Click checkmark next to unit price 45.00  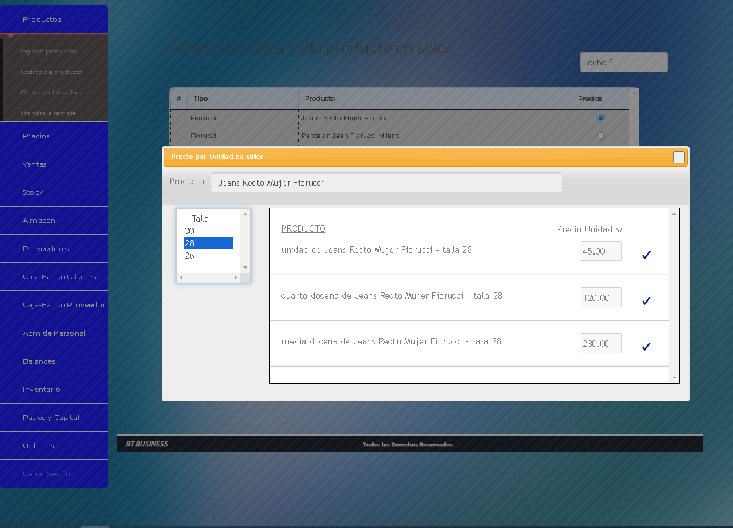point(646,255)
